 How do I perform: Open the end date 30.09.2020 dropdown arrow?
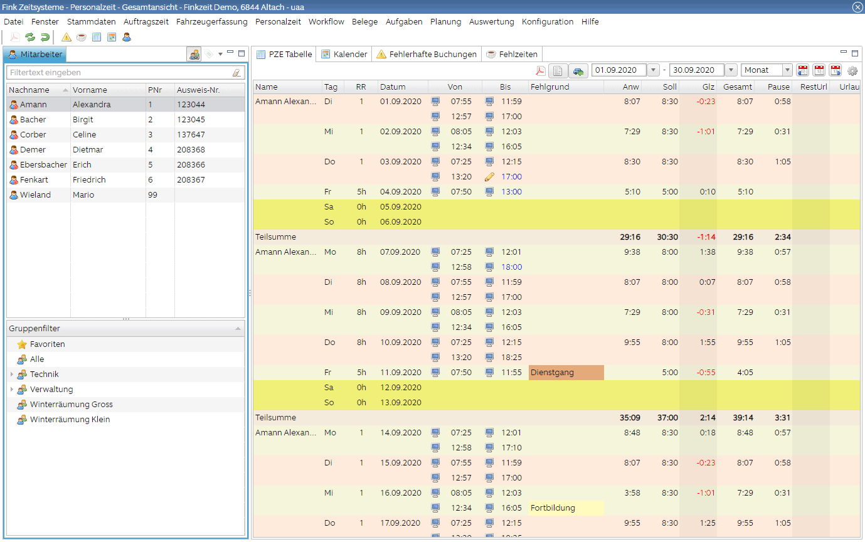click(x=731, y=70)
